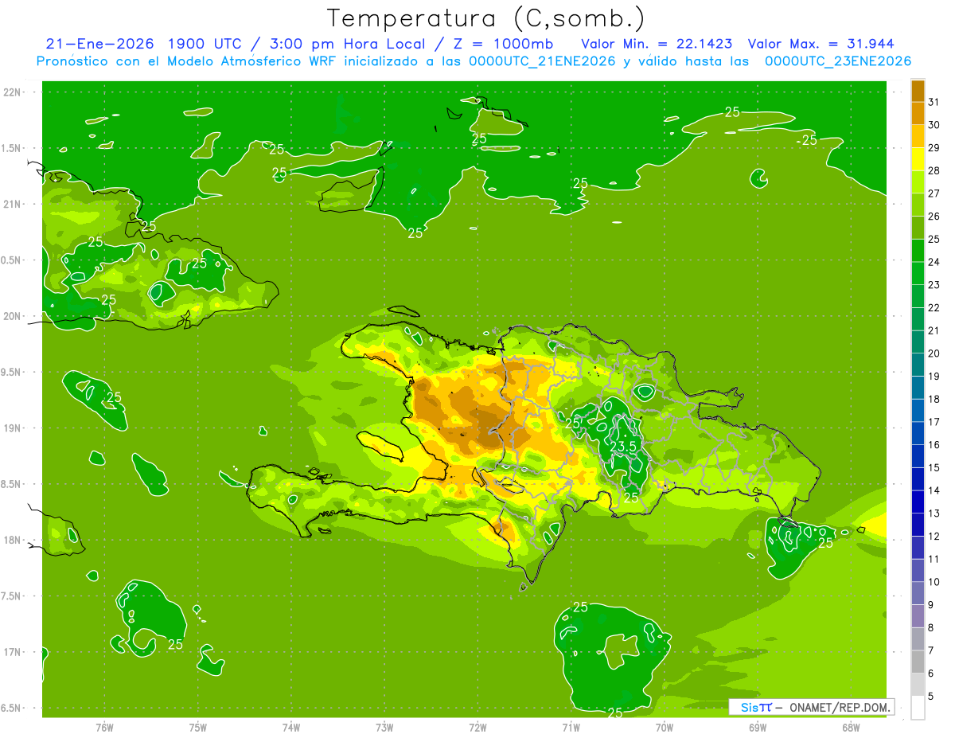Click the 'Valor Max. = 31.944' readout
The image size is (955, 738).
click(x=822, y=43)
